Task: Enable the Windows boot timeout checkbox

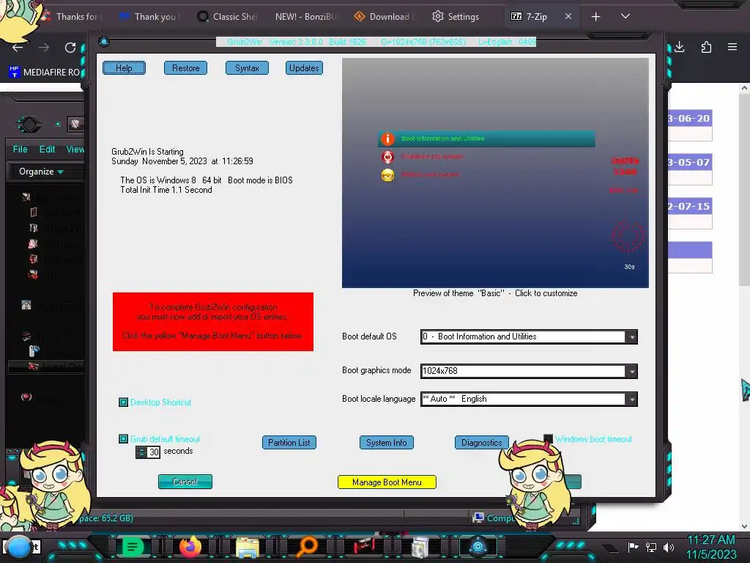Action: pos(548,438)
